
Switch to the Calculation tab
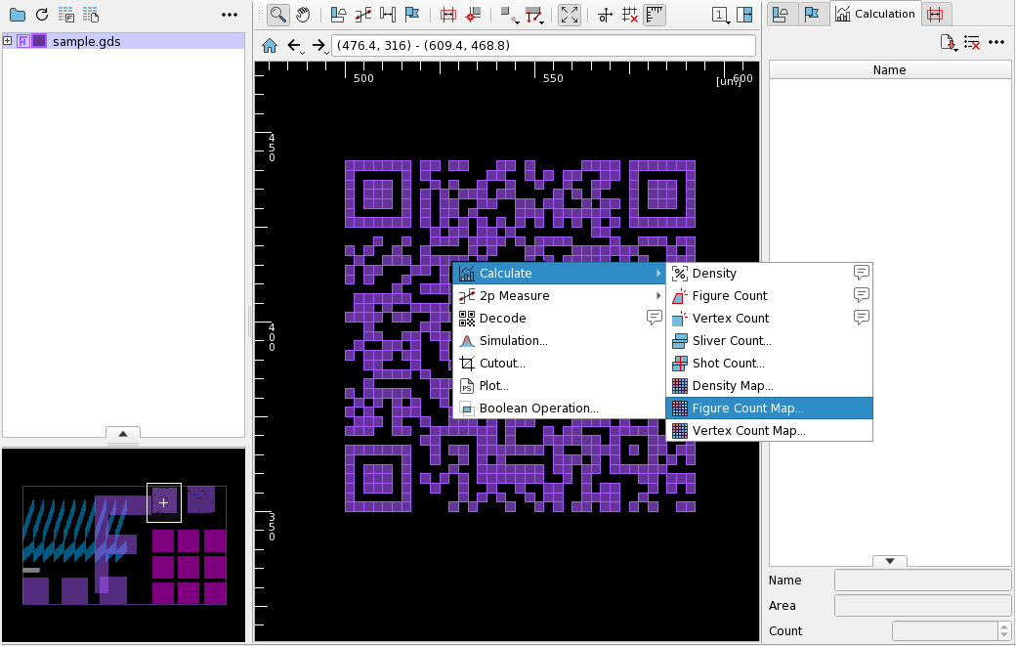coord(875,14)
